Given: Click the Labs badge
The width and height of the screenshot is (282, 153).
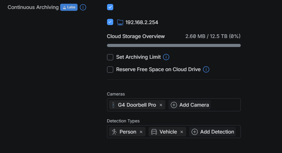Looking at the screenshot, I should (69, 7).
